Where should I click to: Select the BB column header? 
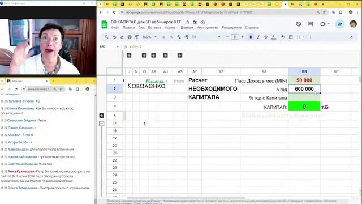304,72
